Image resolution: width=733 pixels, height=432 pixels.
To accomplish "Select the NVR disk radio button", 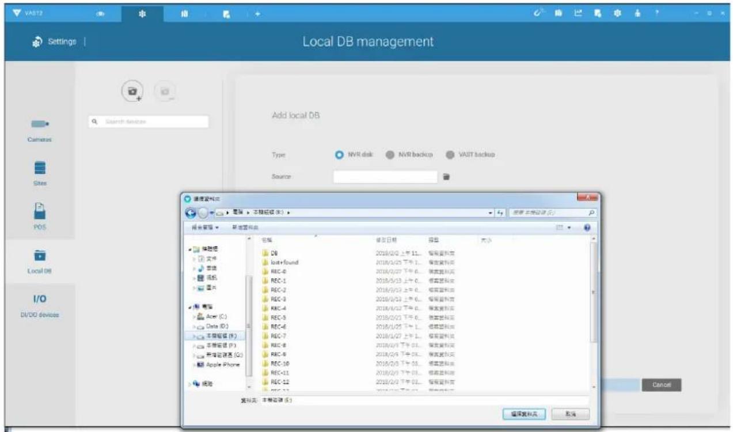I will pos(340,154).
